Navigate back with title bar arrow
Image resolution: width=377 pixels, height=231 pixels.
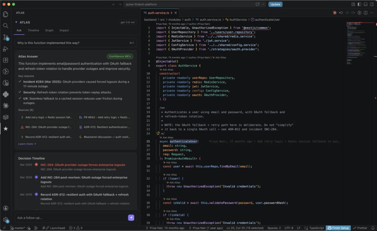[x=114, y=4]
